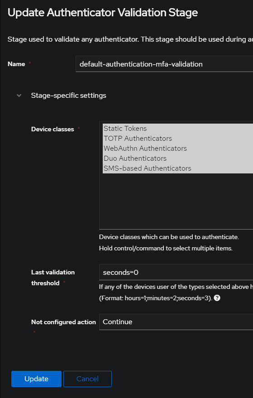Click the Not configured action label
Screen dimensions: 253x398
pos(63,322)
